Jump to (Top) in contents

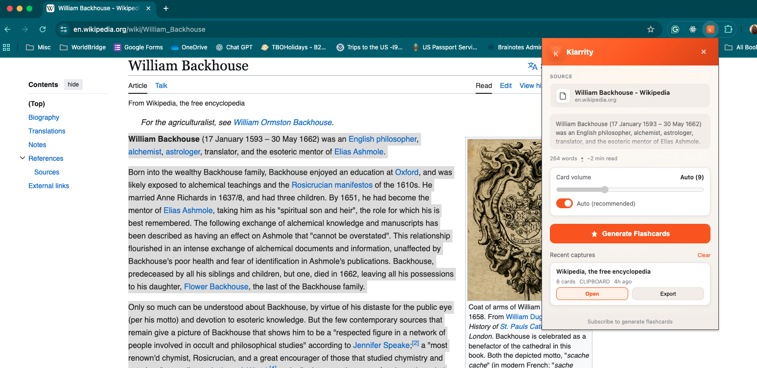pos(37,104)
